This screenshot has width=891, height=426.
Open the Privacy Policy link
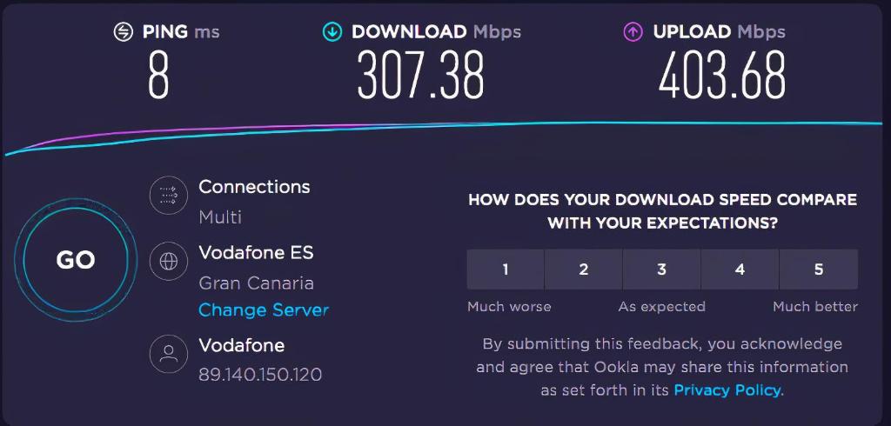click(x=727, y=390)
